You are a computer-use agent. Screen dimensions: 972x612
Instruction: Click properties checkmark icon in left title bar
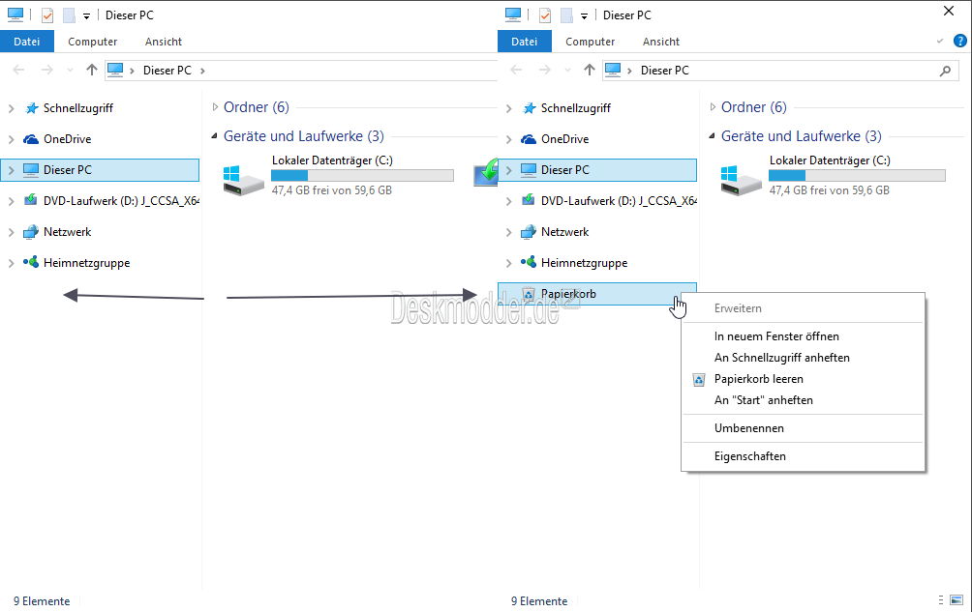tap(47, 15)
